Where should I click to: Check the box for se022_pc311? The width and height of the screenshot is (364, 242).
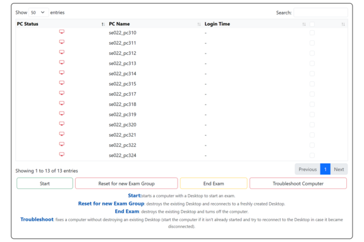click(312, 43)
